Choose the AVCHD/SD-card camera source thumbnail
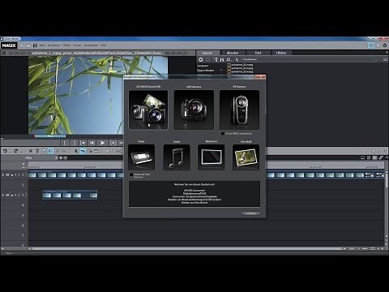 tap(148, 109)
